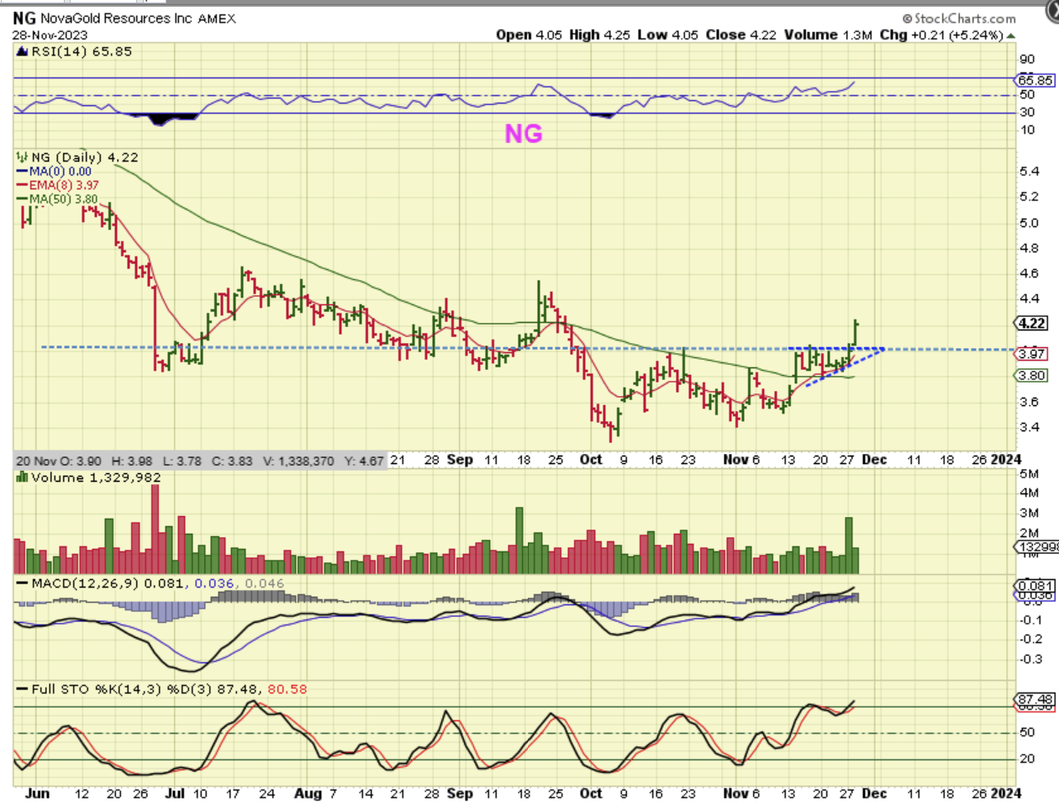Screen dimensions: 1059x802
Task: Click the StockCharts.com copyright link
Action: click(x=959, y=18)
